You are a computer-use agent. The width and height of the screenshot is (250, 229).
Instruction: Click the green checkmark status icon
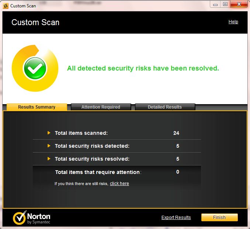tap(35, 68)
